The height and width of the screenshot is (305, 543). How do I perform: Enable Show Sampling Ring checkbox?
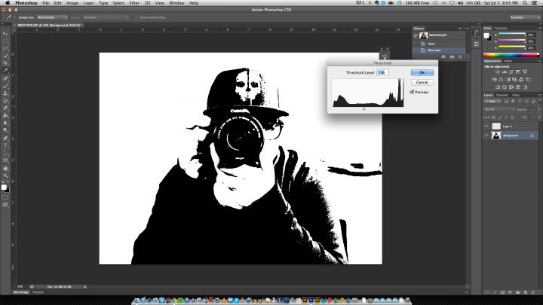click(137, 17)
